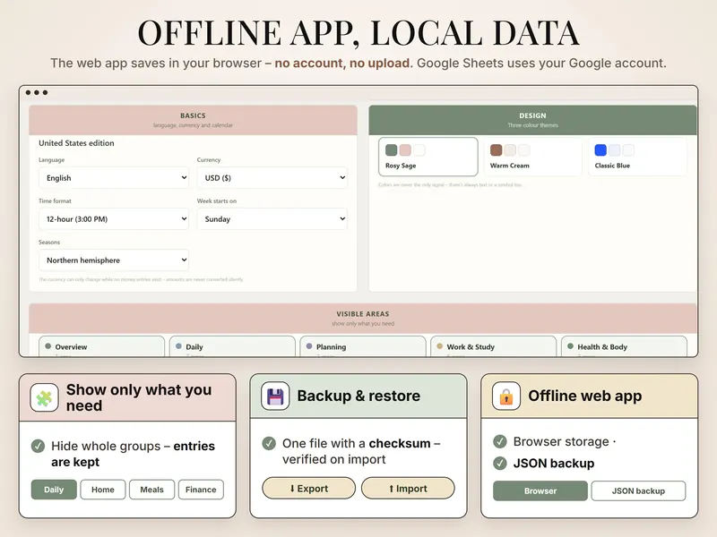Click the Import button
717x537 pixels.
pos(408,488)
